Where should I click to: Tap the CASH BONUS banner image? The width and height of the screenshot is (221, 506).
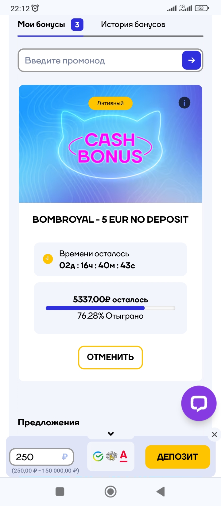110,147
